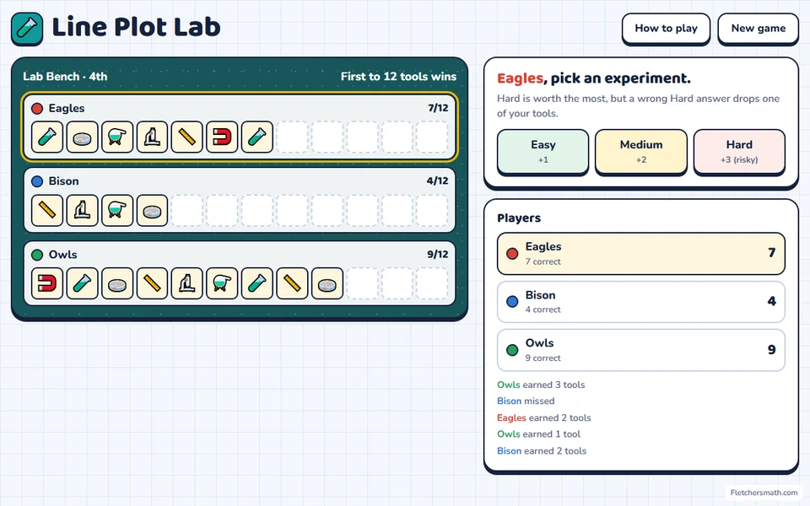Click the microscope in the Eagles row
Viewport: 810px width, 506px height.
click(x=152, y=137)
